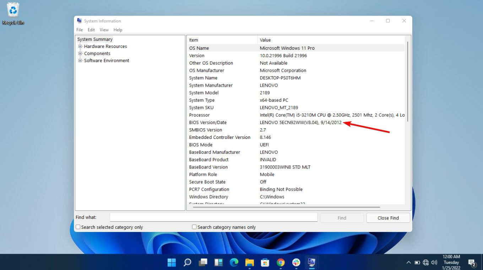
Task: Check Search category names only
Action: click(194, 227)
